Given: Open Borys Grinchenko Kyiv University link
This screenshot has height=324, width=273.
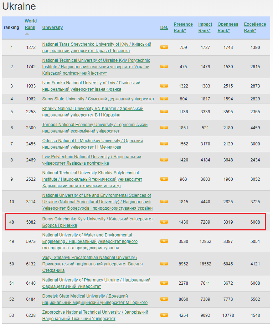Looking at the screenshot, I should coord(98,222).
